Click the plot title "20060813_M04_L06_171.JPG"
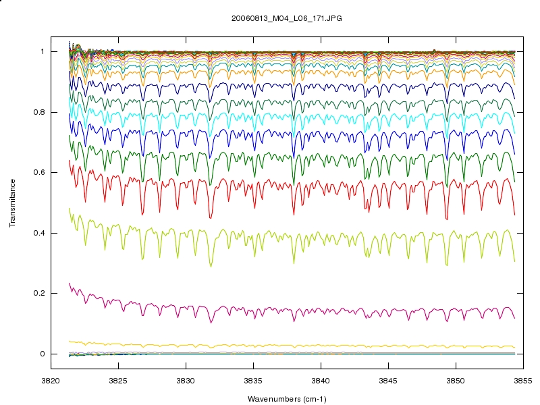Viewport: 540px width, 405px height. [286, 19]
